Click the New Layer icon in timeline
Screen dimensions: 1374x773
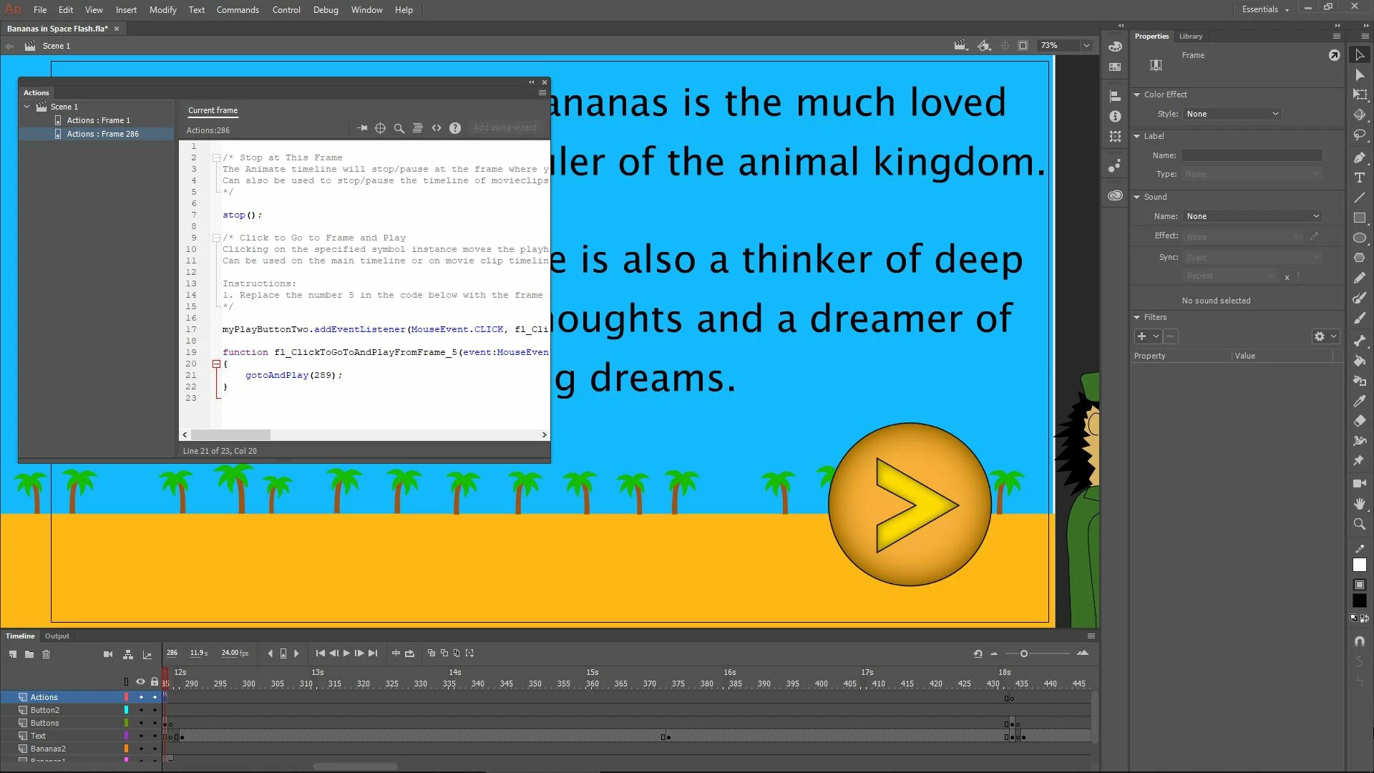pos(13,654)
